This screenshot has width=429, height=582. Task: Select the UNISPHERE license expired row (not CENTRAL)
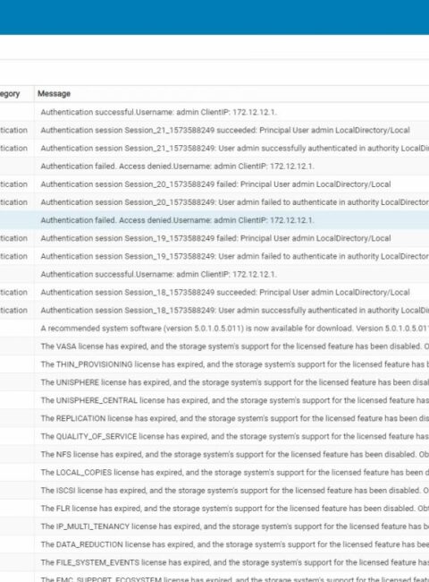pos(214,382)
